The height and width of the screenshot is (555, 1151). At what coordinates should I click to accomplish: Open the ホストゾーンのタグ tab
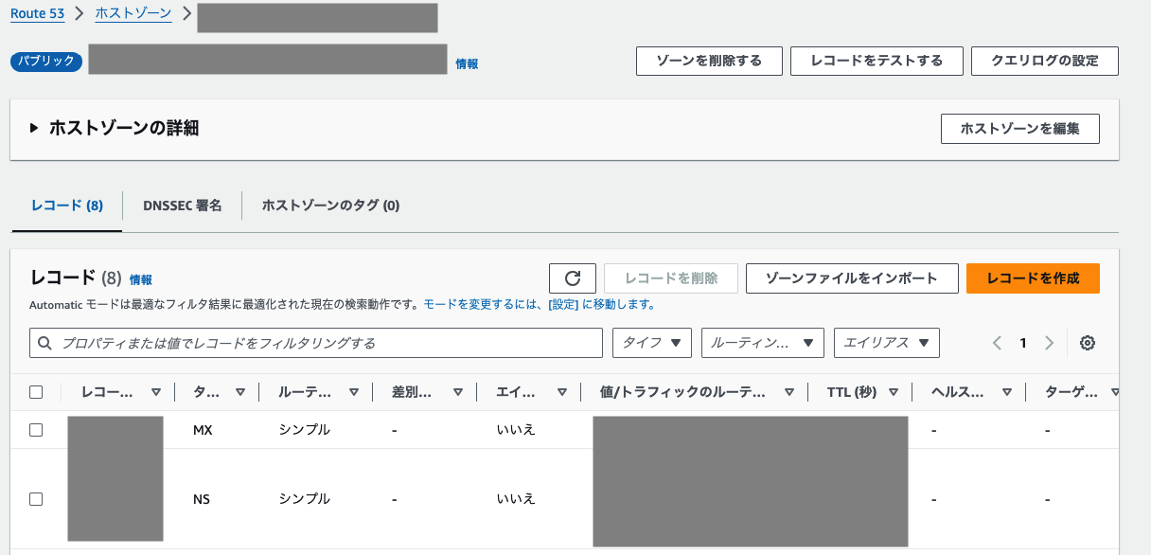click(329, 206)
